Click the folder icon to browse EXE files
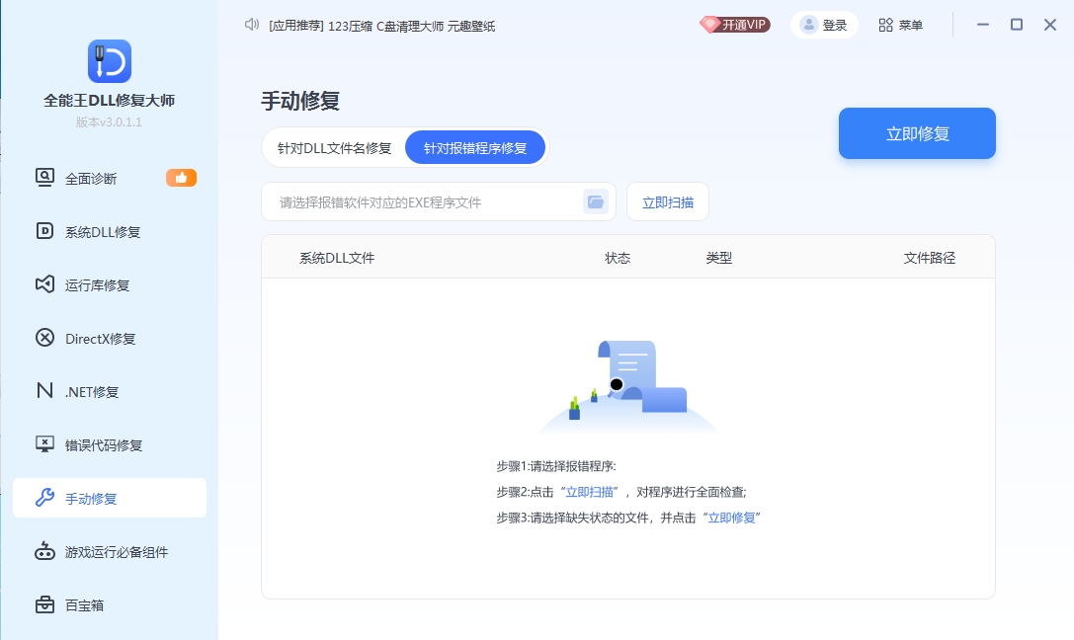 click(595, 200)
